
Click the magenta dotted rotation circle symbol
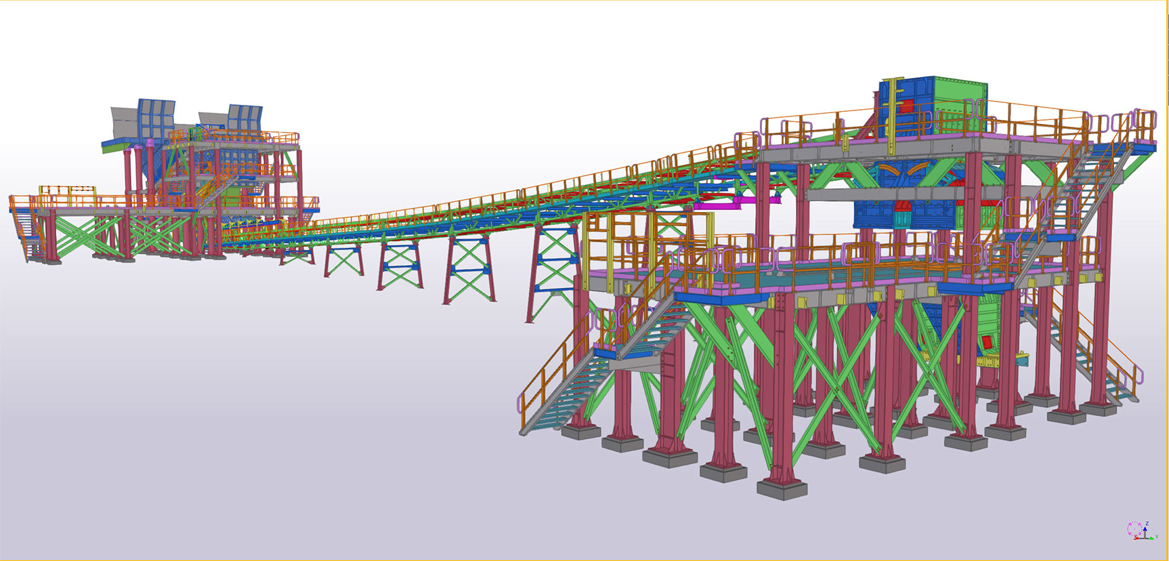pyautogui.click(x=1133, y=528)
